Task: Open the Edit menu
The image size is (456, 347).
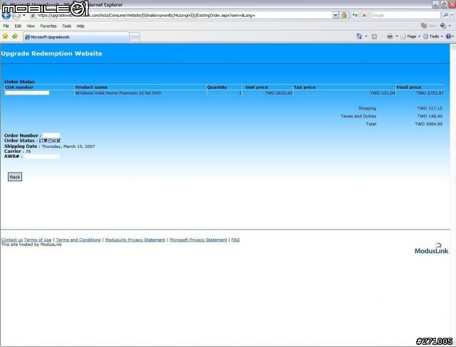Action: point(18,26)
